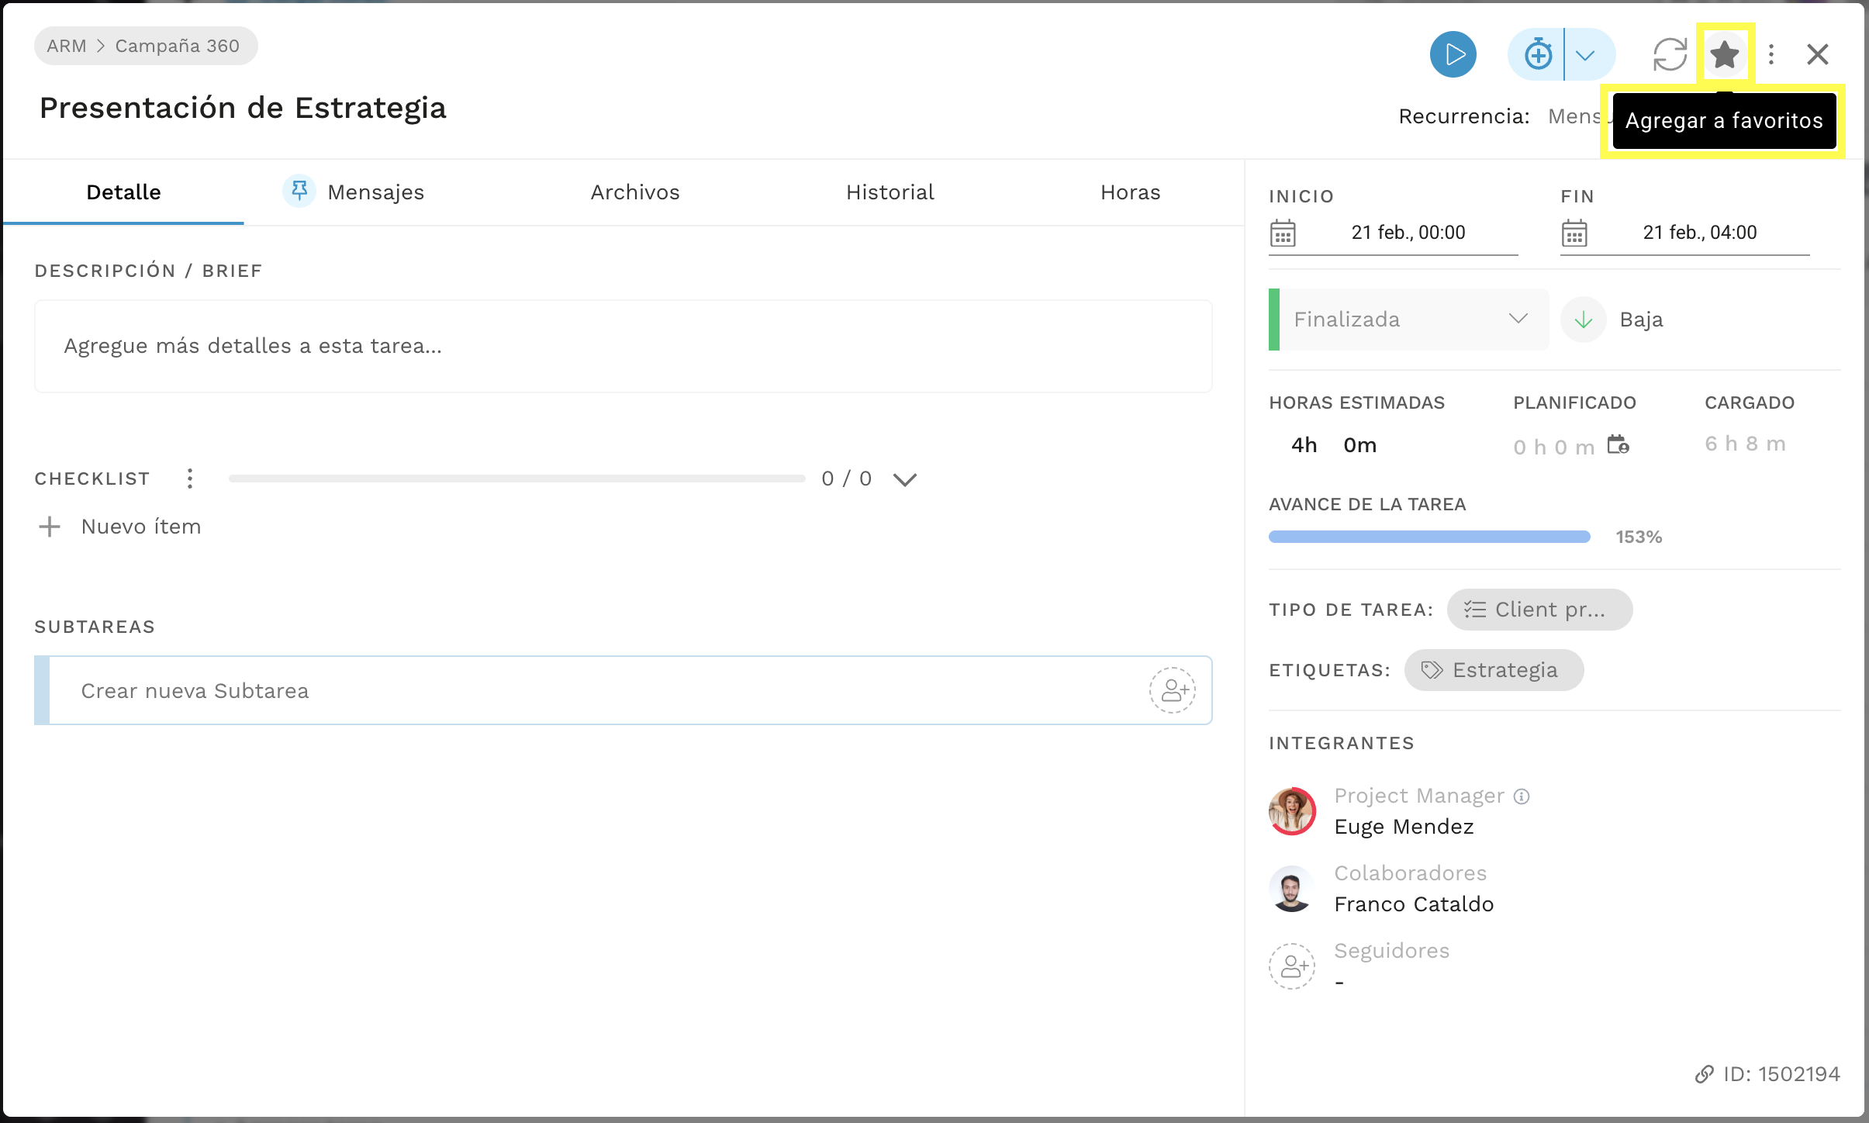Viewport: 1869px width, 1123px height.
Task: Add task to favorites with star
Action: [1724, 54]
